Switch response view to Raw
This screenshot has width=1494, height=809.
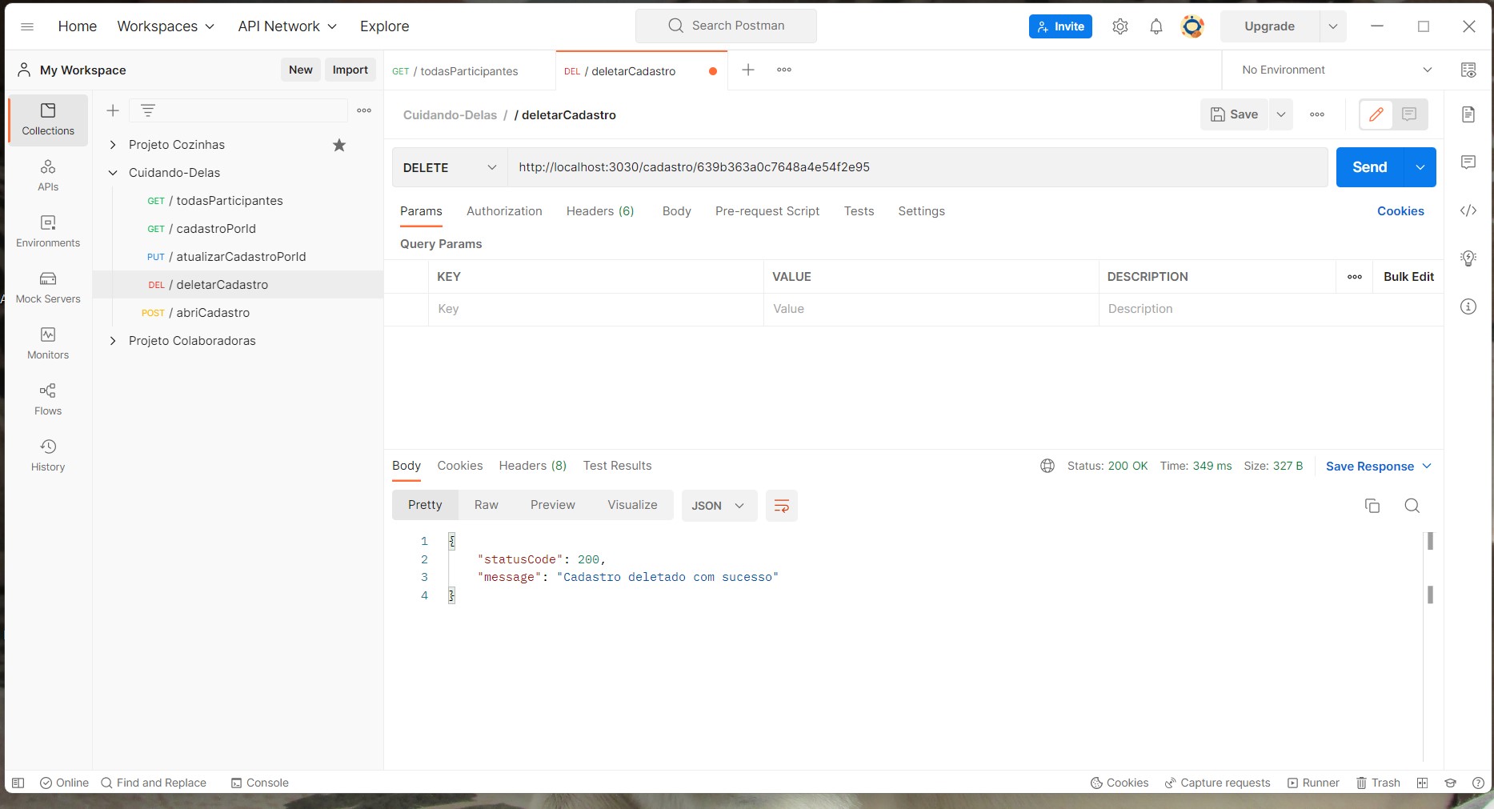(486, 504)
